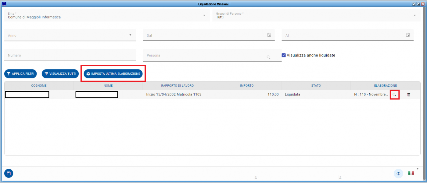Search for a person using the Persona magnifier
Screen dimensions: 427x183
click(268, 57)
